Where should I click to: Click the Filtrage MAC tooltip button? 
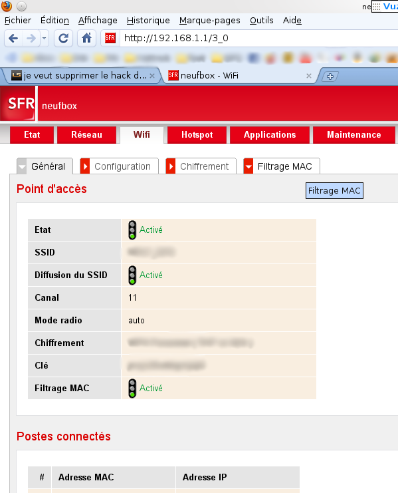(334, 190)
